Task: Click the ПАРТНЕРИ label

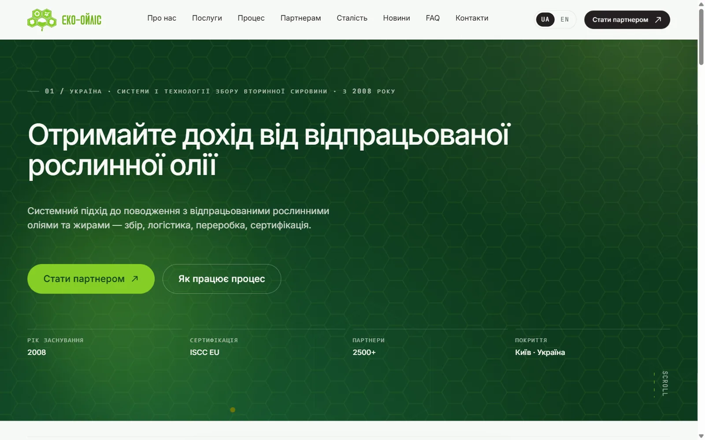Action: tap(368, 340)
